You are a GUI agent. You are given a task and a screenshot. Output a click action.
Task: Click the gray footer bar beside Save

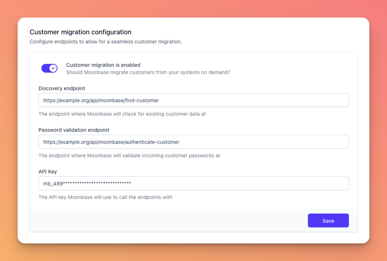click(x=168, y=220)
